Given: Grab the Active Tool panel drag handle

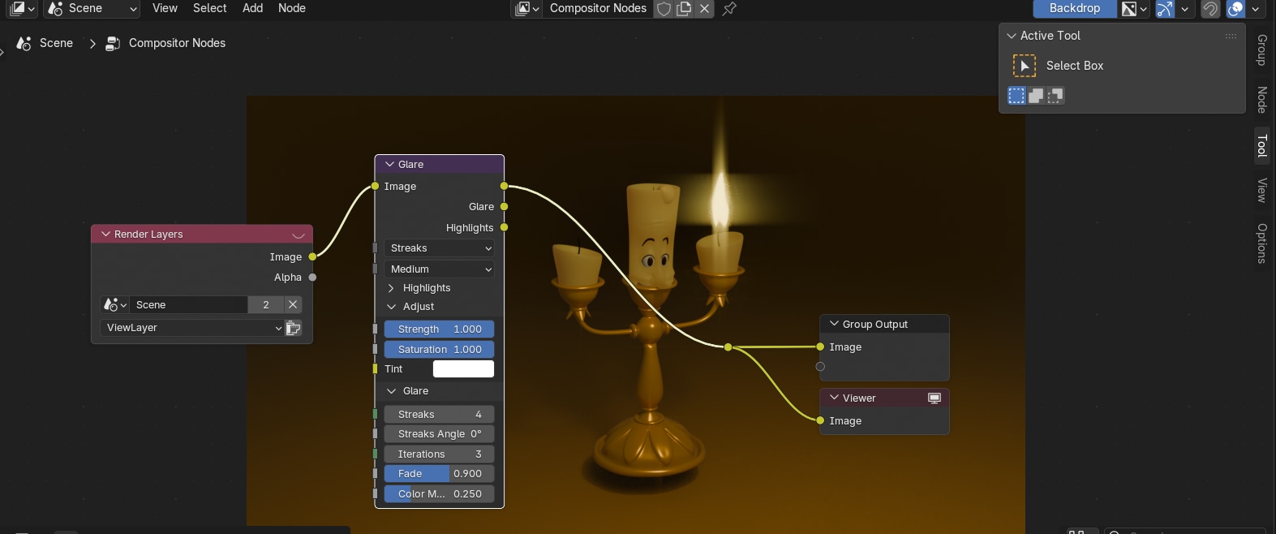Looking at the screenshot, I should click(1231, 36).
